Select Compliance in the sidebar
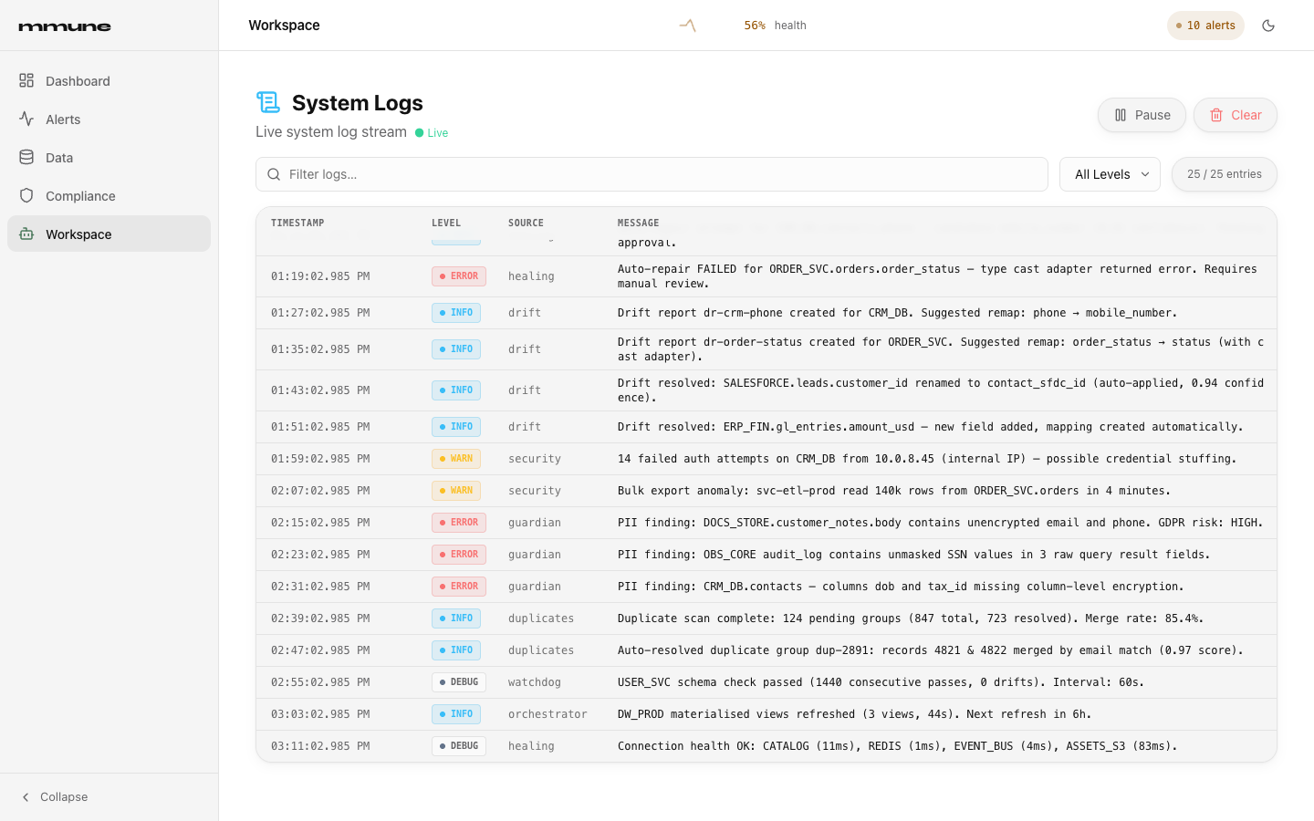This screenshot has height=821, width=1314. tap(109, 196)
